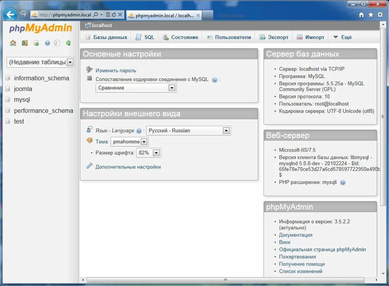Open the performance_schema database

coord(44,110)
